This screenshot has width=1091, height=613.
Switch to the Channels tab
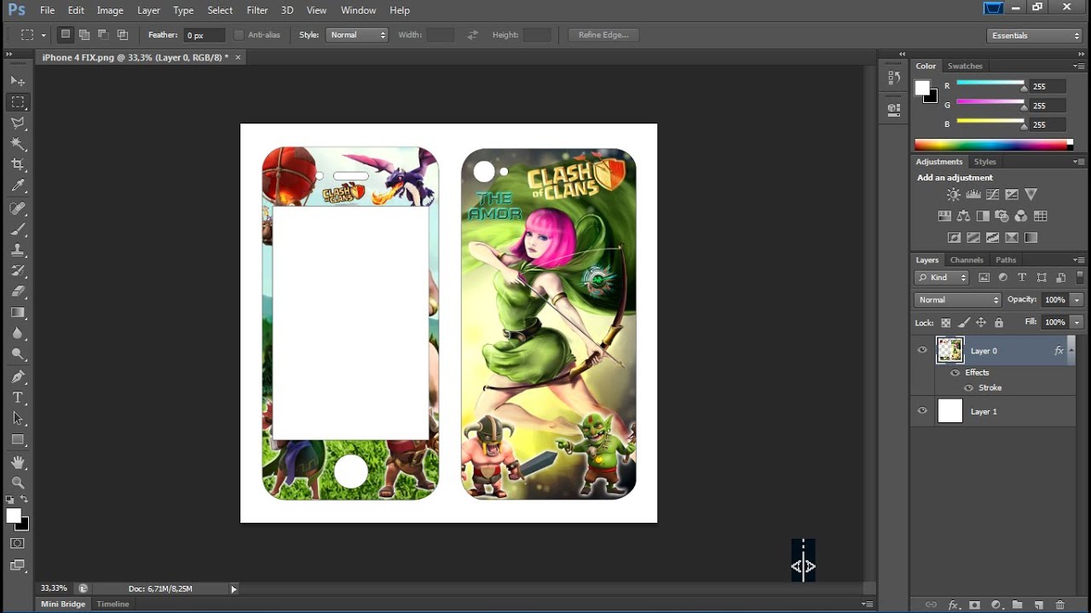pyautogui.click(x=967, y=260)
